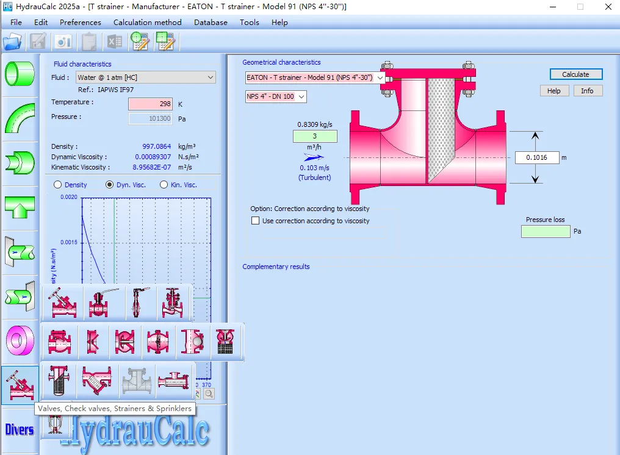620x455 pixels.
Task: Select the valves and strainers category icon
Action: 21,385
